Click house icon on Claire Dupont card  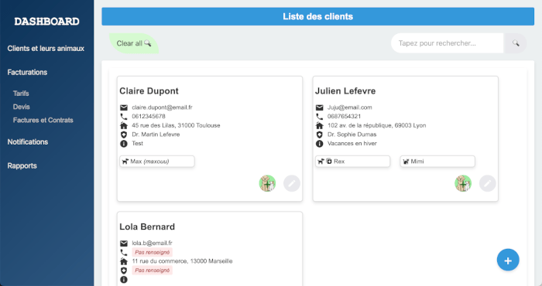(x=124, y=125)
